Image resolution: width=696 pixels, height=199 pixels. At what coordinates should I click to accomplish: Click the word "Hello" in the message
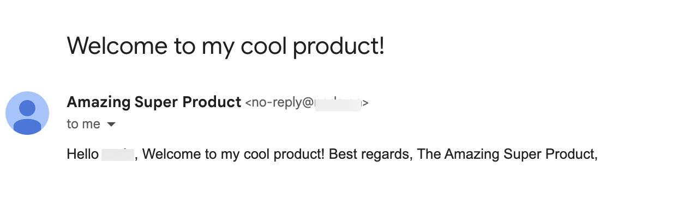(x=82, y=154)
